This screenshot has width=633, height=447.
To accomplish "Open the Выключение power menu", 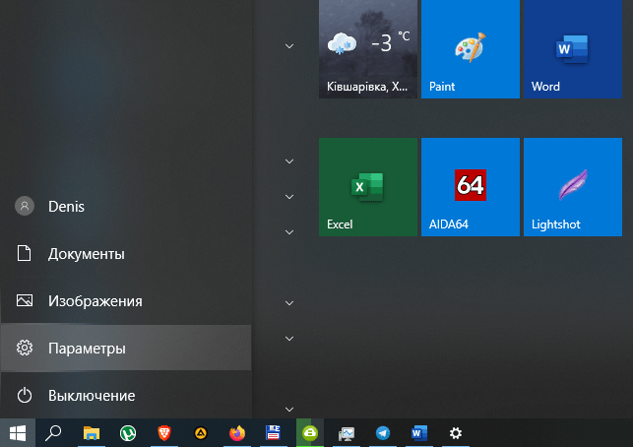I will click(126, 396).
